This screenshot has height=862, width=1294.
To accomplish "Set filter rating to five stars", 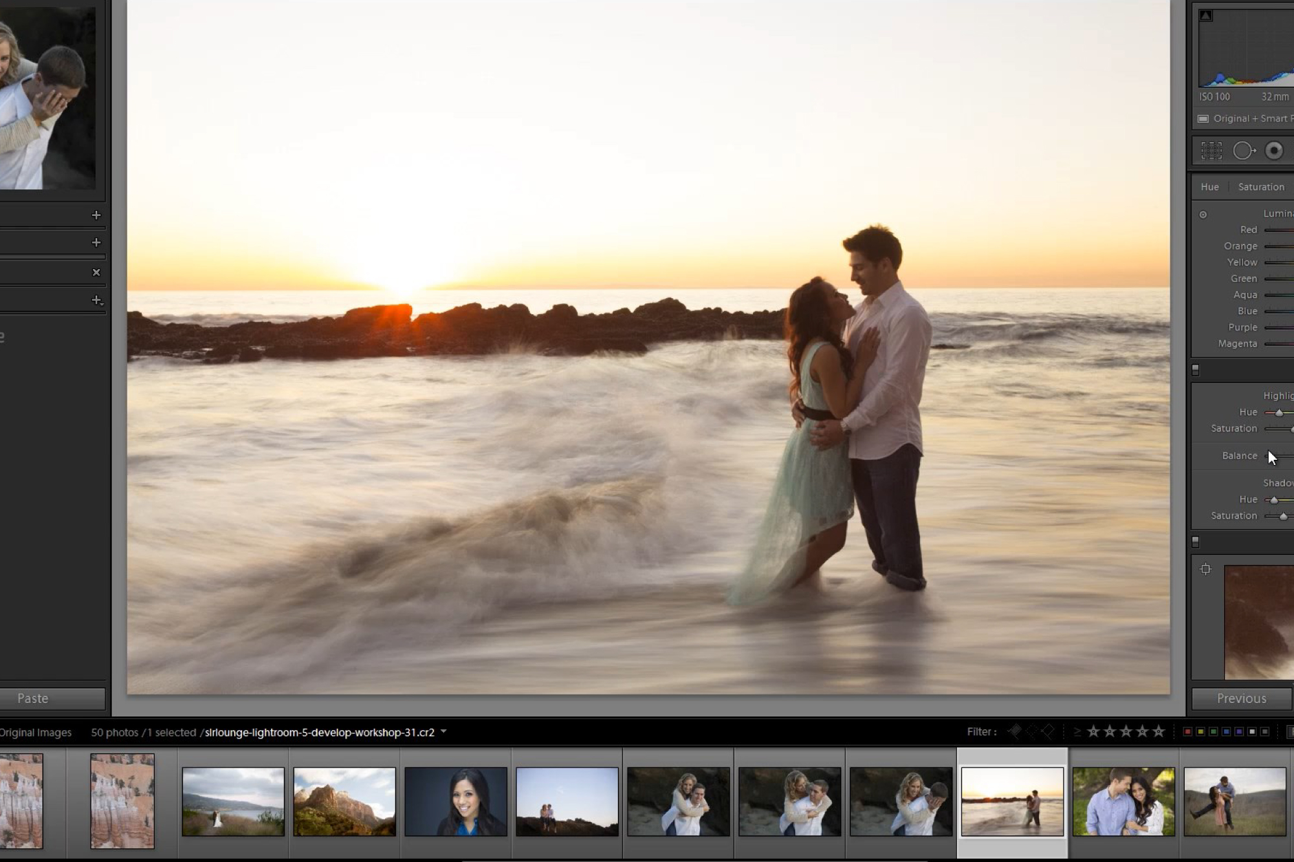I will (x=1159, y=731).
